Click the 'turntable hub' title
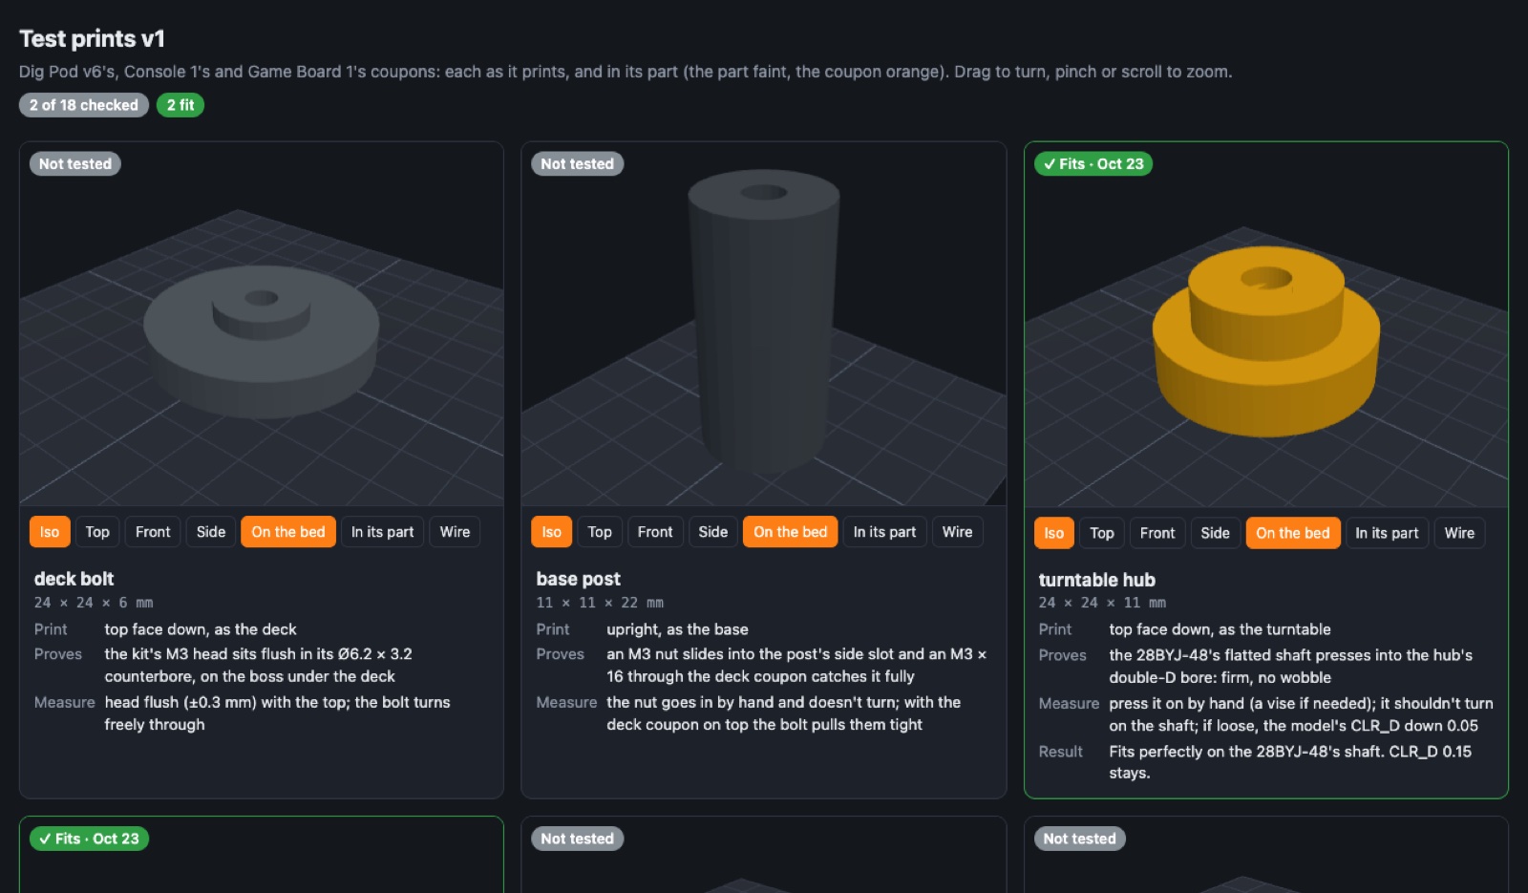The height and width of the screenshot is (893, 1528). coord(1096,580)
